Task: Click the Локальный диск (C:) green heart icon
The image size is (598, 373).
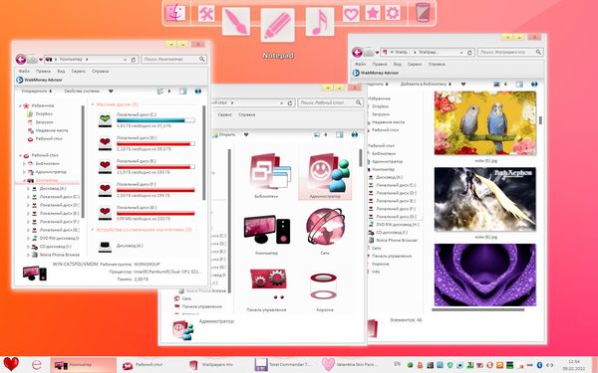Action: click(105, 119)
